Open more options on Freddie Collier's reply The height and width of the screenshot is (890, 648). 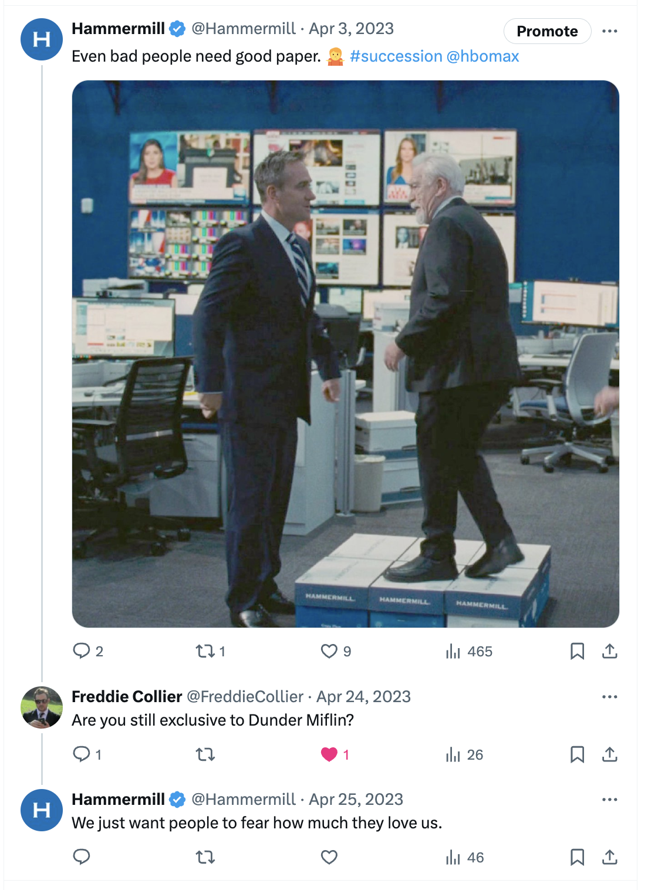610,697
